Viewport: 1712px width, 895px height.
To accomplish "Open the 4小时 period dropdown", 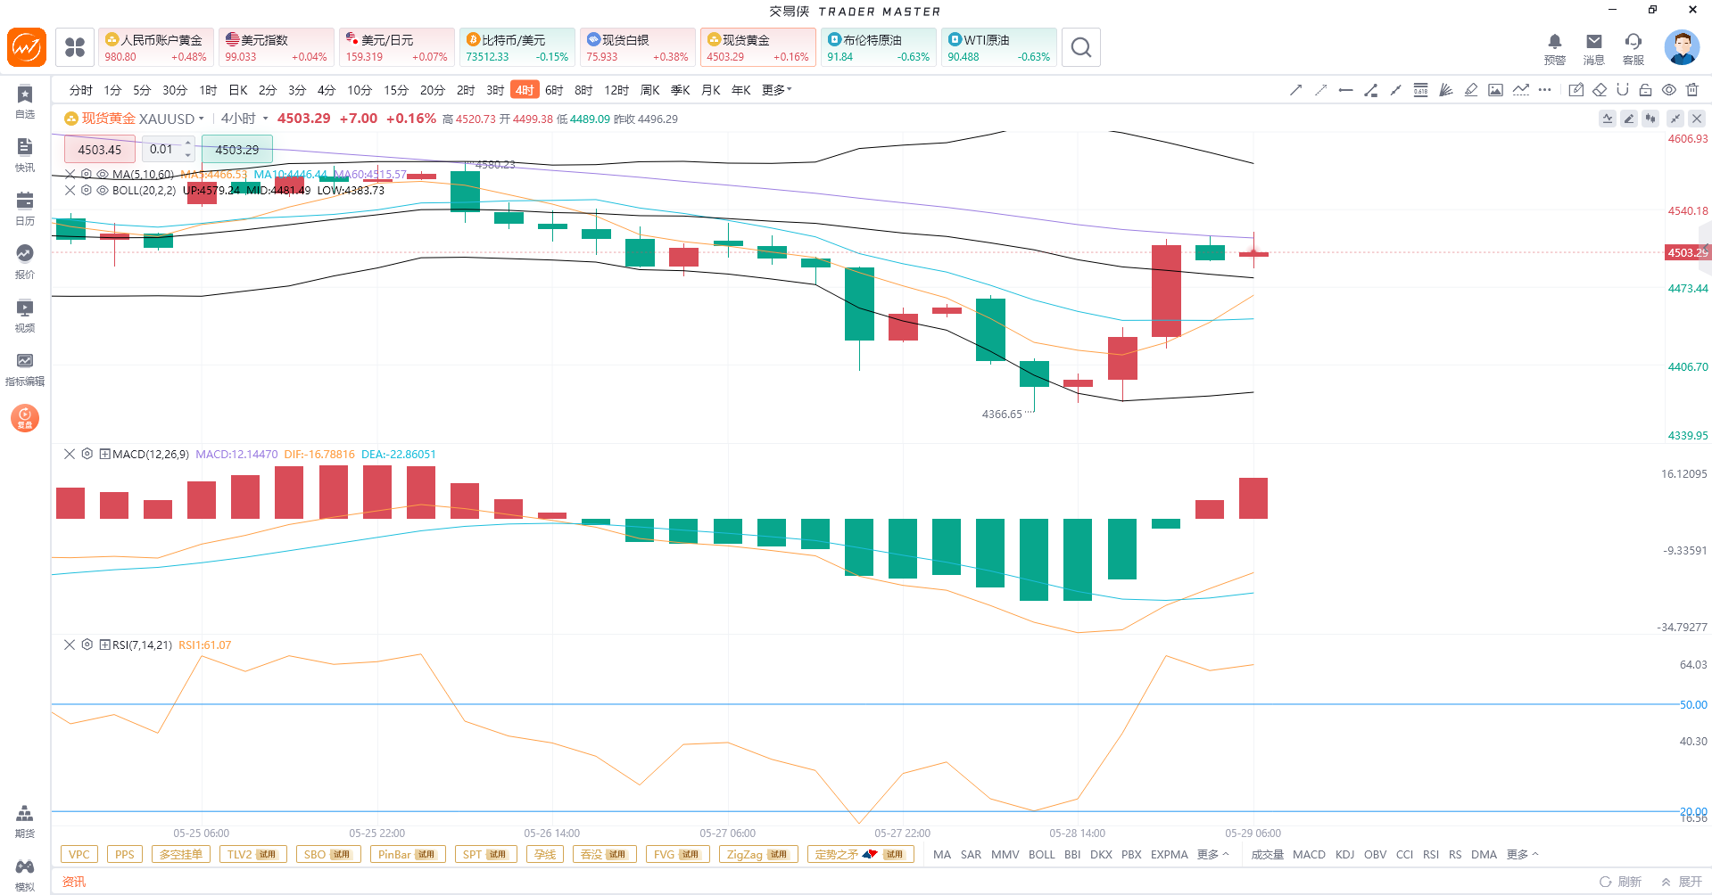I will click(x=244, y=119).
